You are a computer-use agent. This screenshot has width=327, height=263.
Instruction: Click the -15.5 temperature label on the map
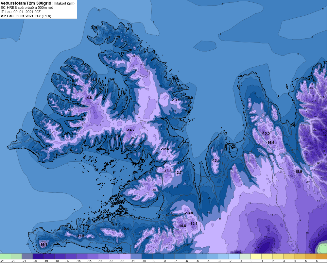click(266, 133)
